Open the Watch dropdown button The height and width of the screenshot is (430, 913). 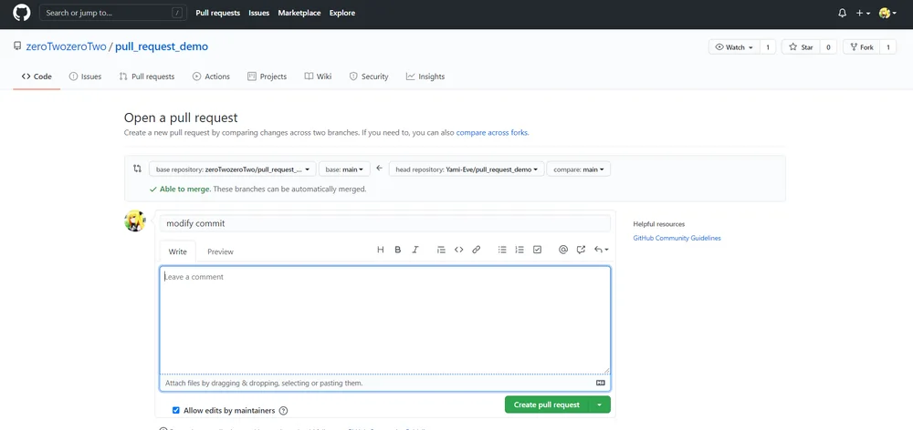point(734,47)
